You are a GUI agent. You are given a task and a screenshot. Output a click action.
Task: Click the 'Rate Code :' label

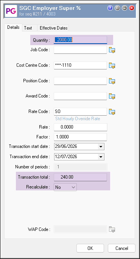[x=39, y=111]
